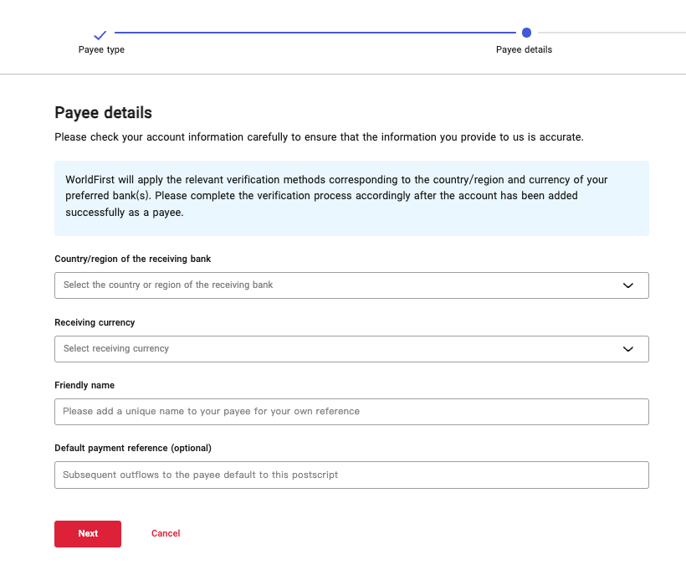The width and height of the screenshot is (686, 565).
Task: Click the Payee details page heading
Action: coord(103,112)
